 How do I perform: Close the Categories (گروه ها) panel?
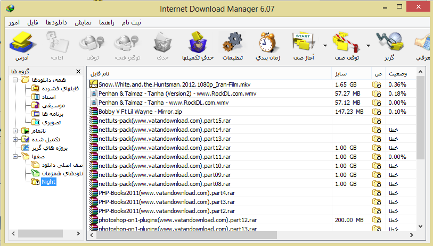[x=78, y=72]
